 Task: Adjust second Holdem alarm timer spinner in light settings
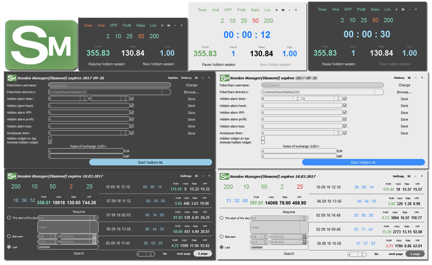point(338,99)
